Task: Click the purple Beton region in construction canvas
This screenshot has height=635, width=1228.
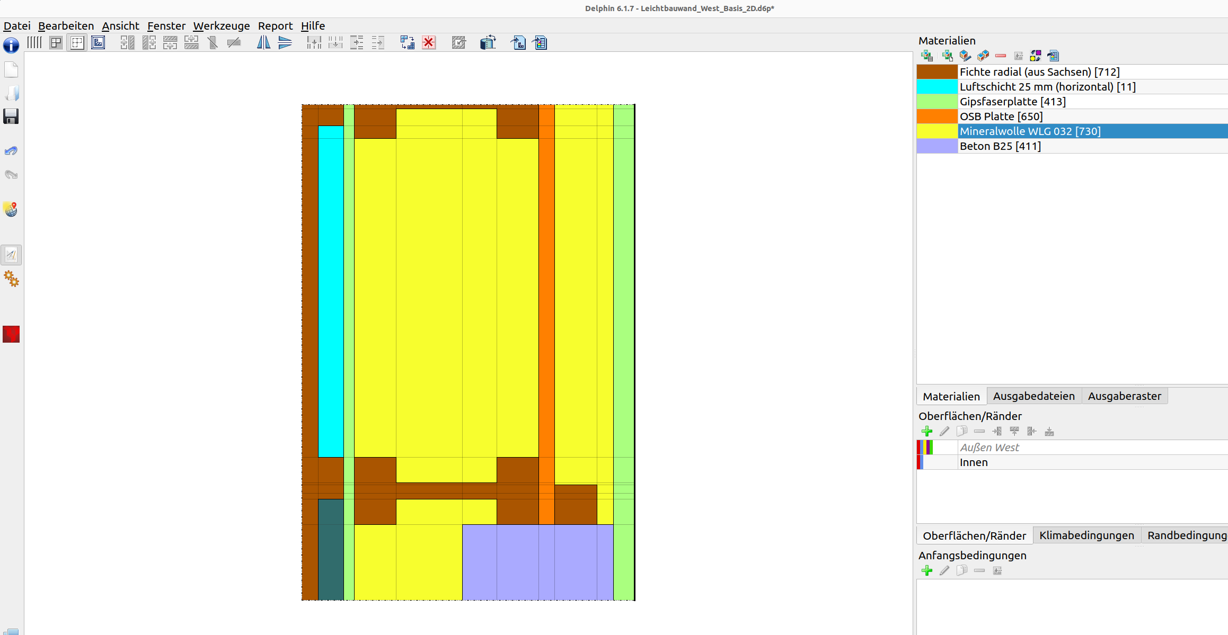Action: [537, 562]
